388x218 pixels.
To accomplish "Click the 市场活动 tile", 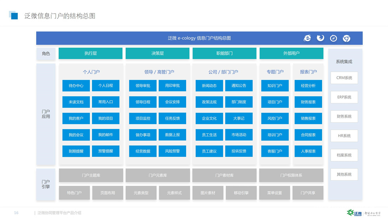I will (239, 135).
